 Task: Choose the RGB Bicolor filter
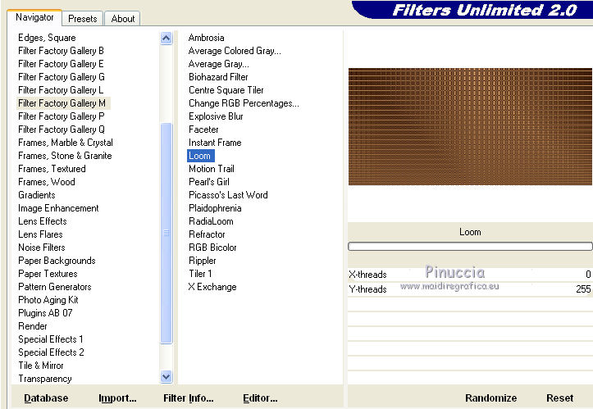(212, 248)
